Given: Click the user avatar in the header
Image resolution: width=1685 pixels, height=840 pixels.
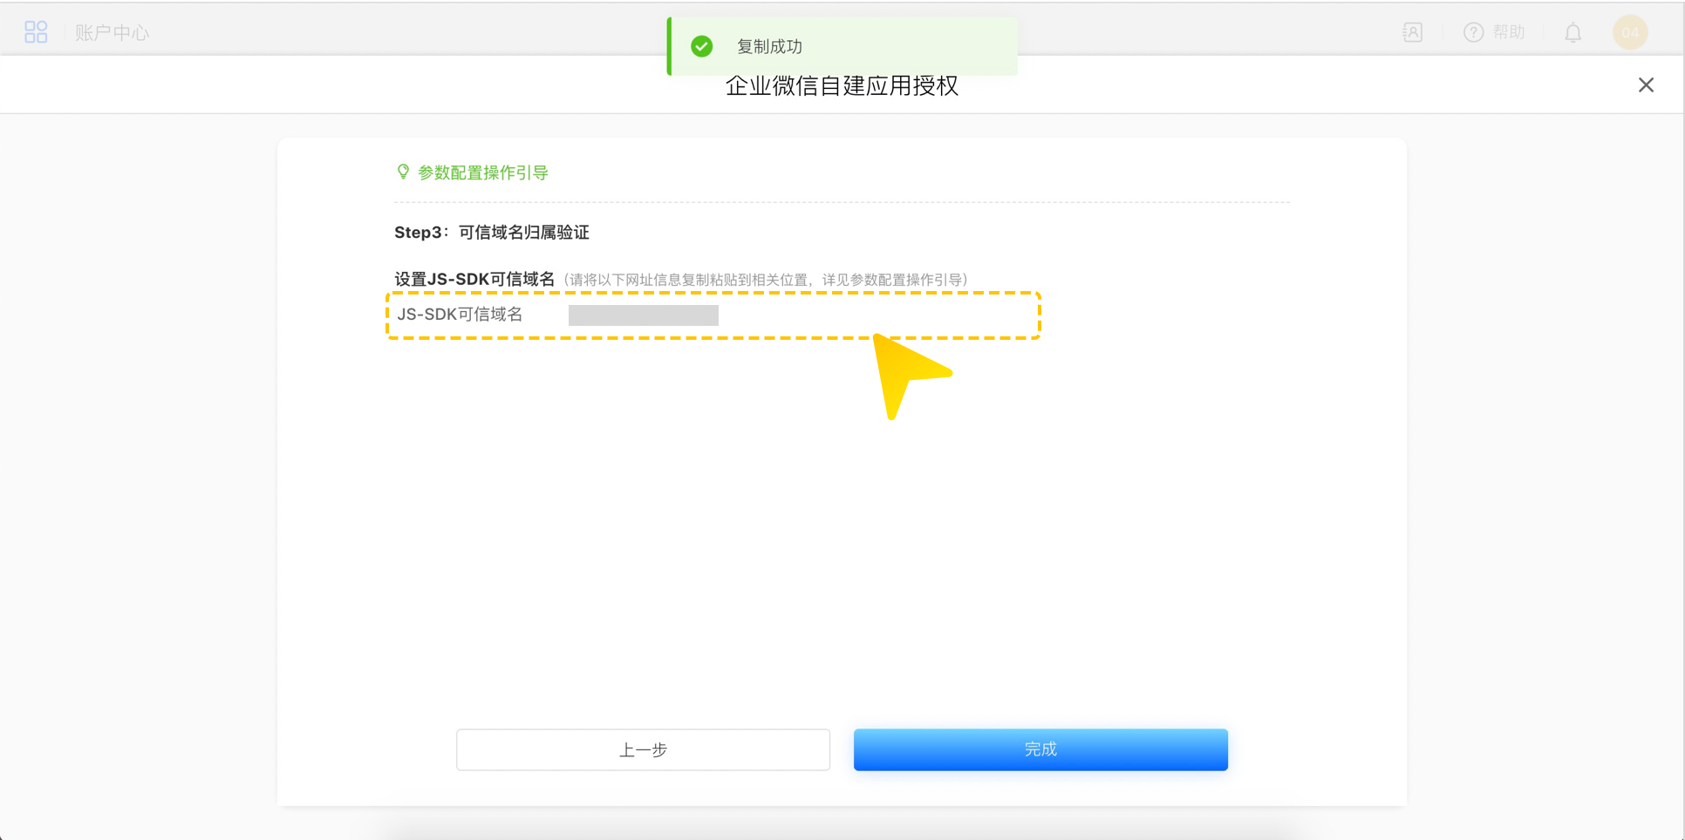Looking at the screenshot, I should pos(1629,32).
